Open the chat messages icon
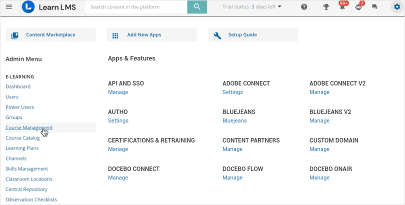 tap(374, 7)
